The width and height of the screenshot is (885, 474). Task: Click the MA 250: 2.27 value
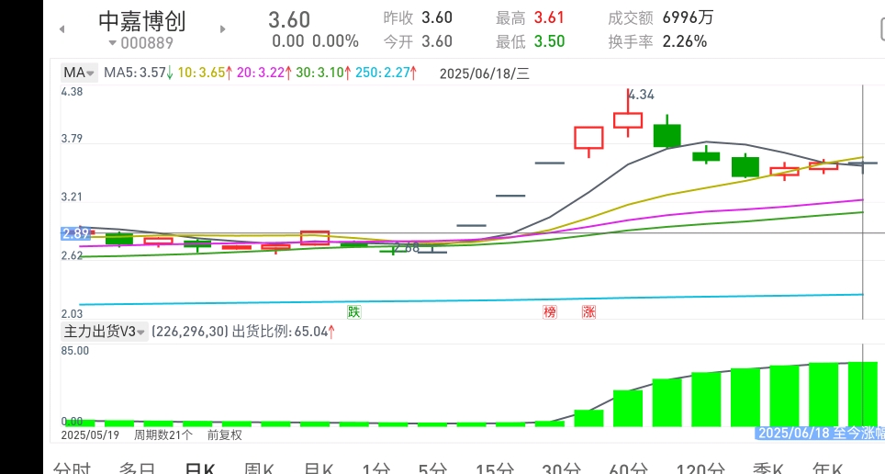click(x=386, y=73)
